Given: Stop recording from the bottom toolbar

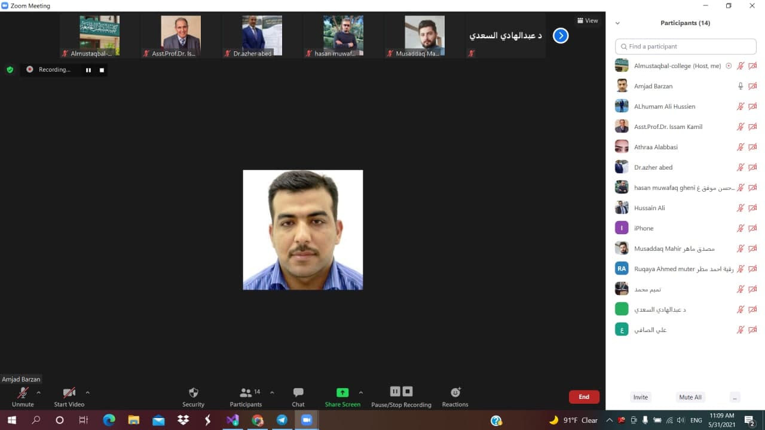Looking at the screenshot, I should pos(408,391).
